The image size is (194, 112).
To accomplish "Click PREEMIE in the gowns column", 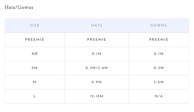I will [159, 40].
